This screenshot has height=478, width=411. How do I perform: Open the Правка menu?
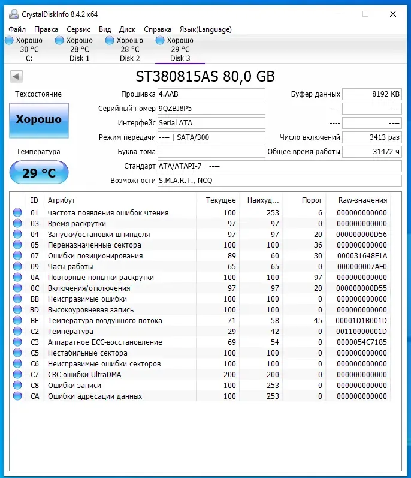(46, 29)
